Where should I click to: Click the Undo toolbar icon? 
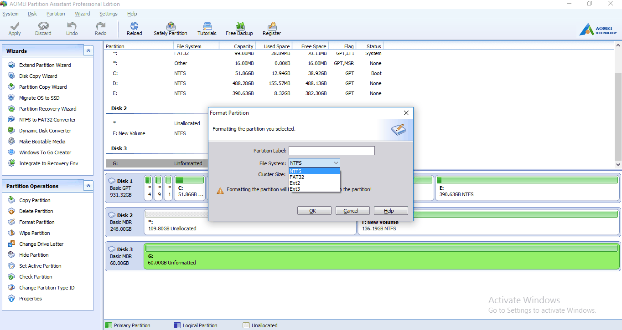coord(72,29)
